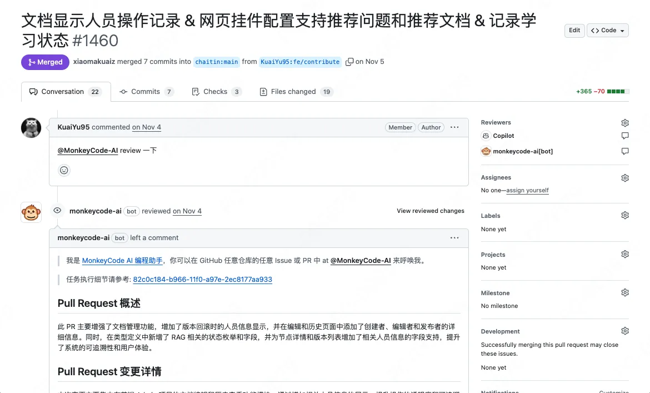Viewport: 650px width, 393px height.
Task: Open the Assignees gear settings
Action: (x=624, y=178)
